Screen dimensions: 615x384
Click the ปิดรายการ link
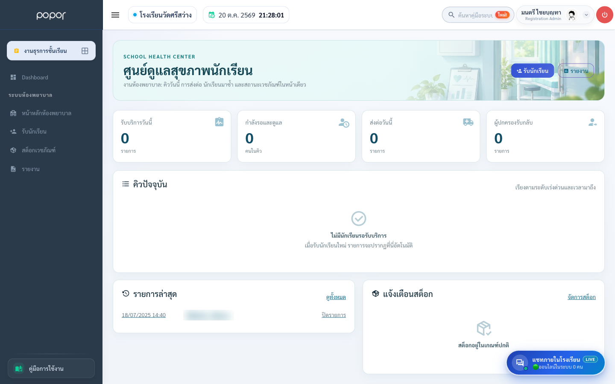(334, 315)
